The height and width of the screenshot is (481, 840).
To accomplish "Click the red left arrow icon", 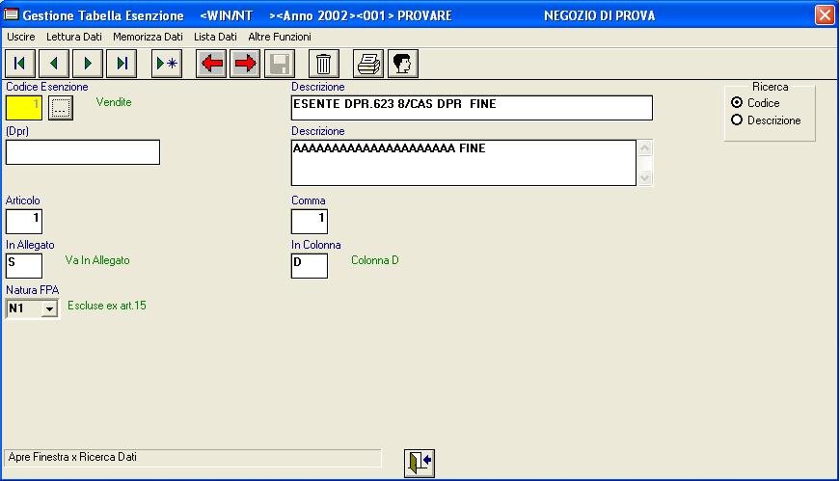I will coord(211,64).
